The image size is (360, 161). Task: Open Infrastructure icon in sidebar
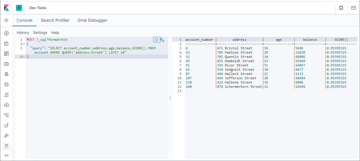tap(6, 95)
